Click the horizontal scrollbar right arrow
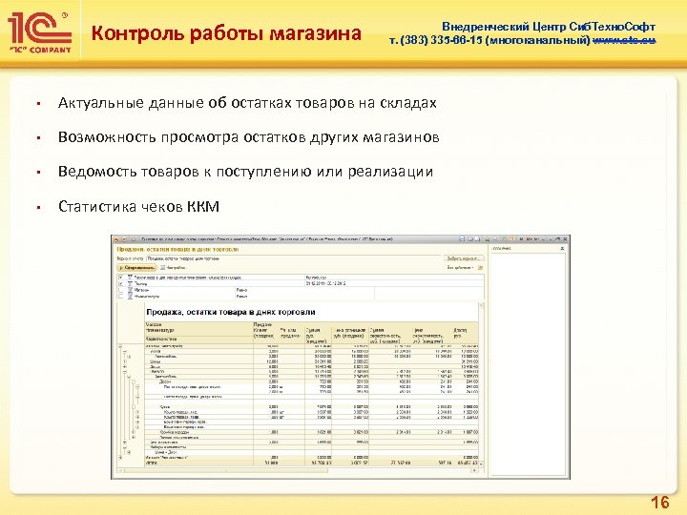687x515 pixels. [x=475, y=470]
